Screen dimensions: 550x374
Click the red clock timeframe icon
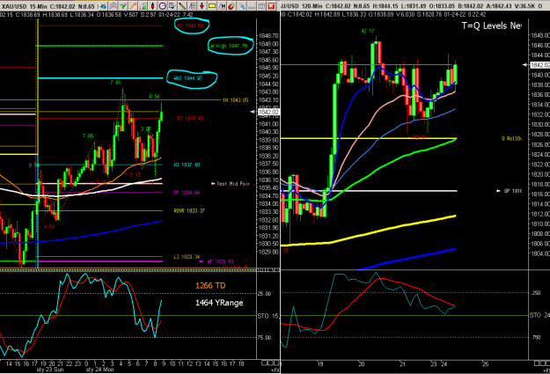[163, 6]
